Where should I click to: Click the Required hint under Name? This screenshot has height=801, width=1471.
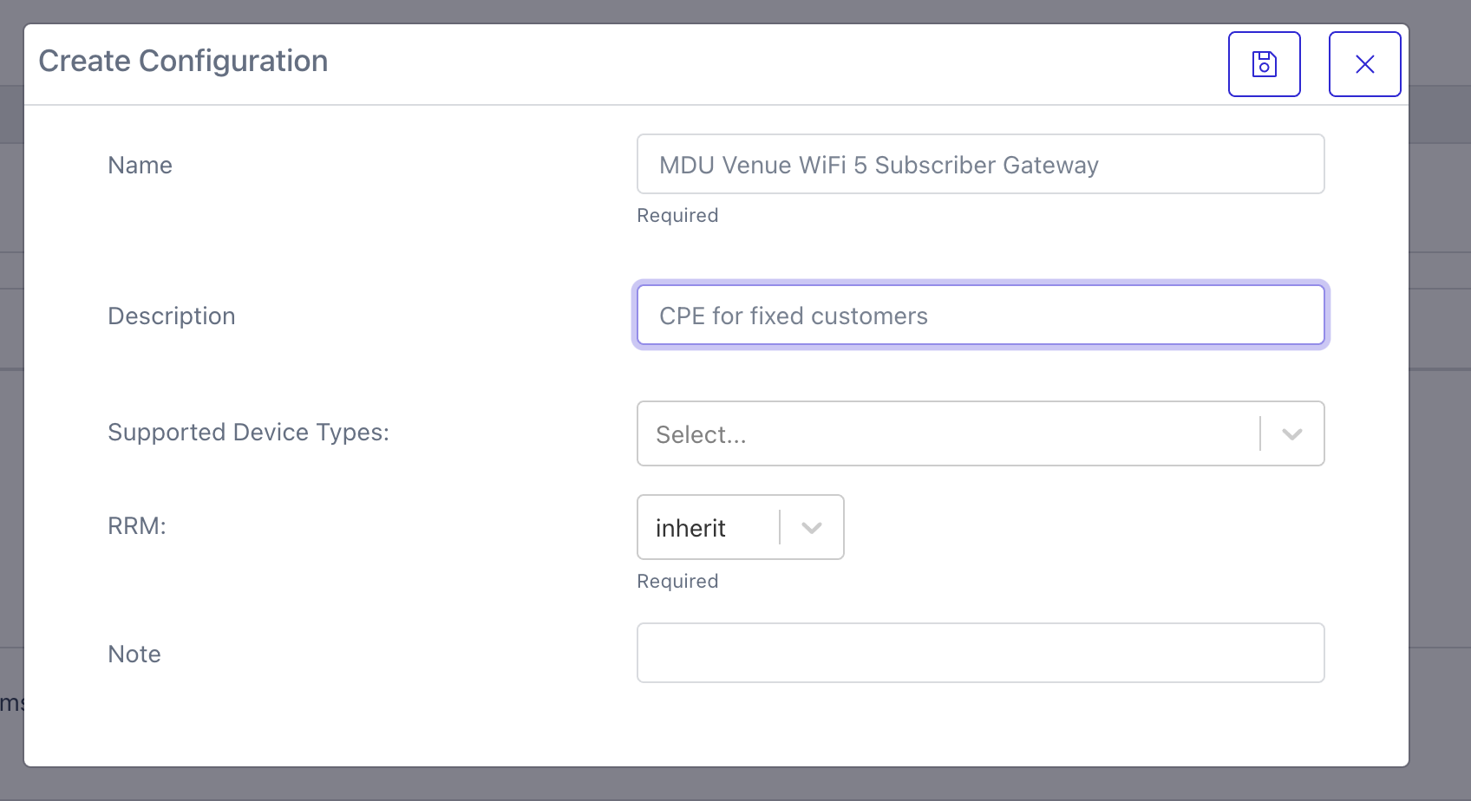tap(677, 216)
